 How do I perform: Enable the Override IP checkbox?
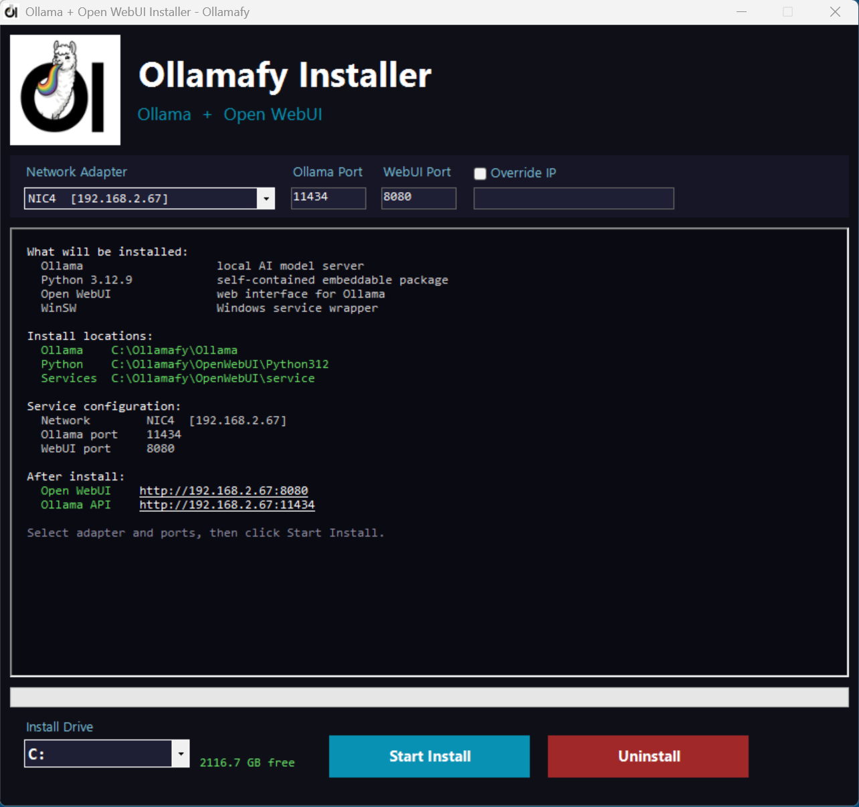pos(480,174)
